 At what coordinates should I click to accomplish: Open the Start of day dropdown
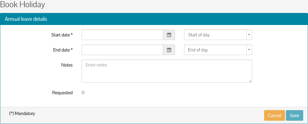click(215, 35)
